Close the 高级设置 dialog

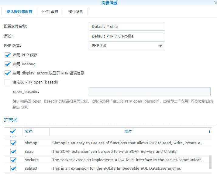pos(215,3)
